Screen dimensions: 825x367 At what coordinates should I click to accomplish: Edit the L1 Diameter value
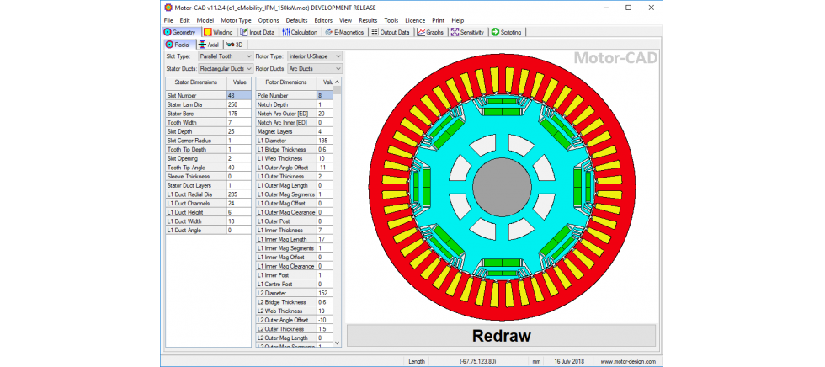click(x=325, y=141)
